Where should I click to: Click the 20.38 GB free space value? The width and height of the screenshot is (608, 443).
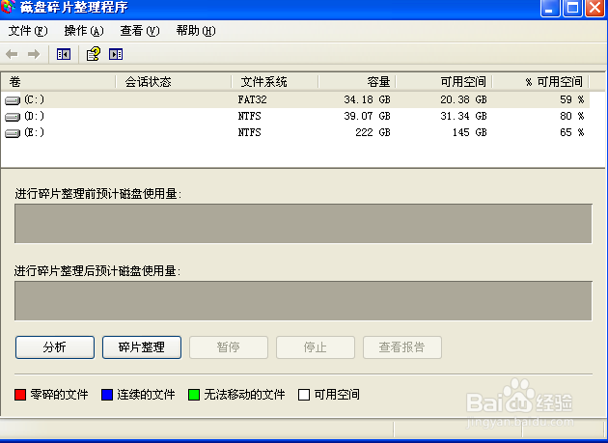click(x=463, y=99)
